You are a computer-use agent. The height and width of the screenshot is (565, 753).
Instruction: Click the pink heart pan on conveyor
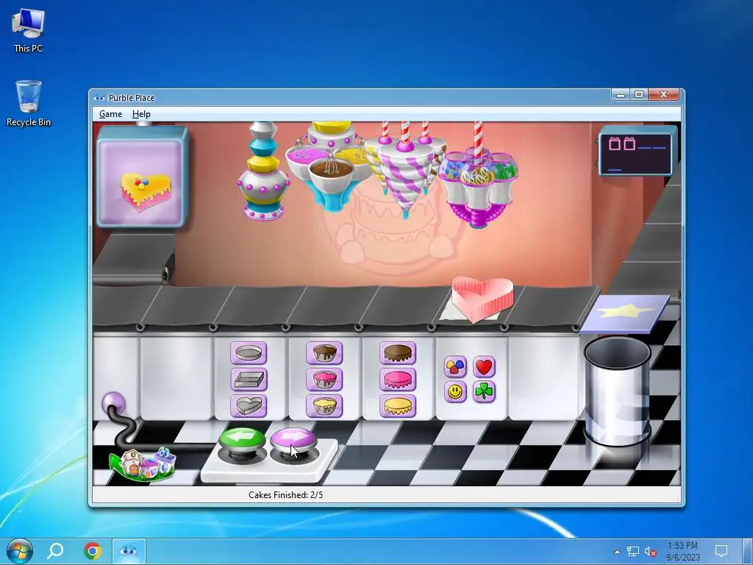[482, 299]
